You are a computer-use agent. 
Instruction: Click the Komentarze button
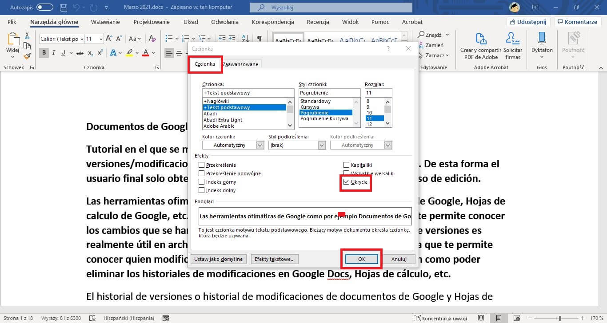click(577, 22)
